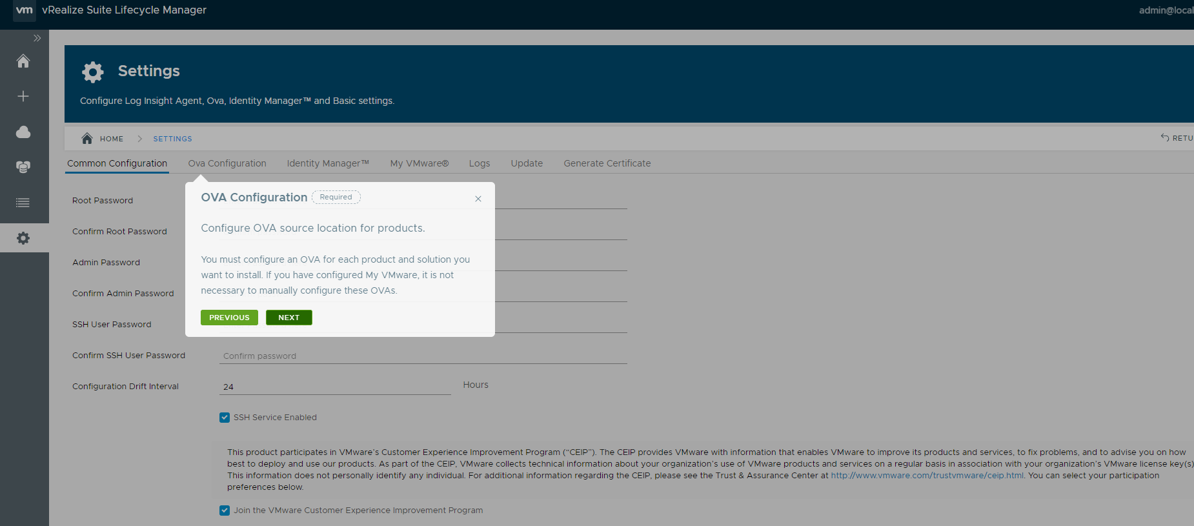Switch to the Ova Configuration tab

coord(227,163)
